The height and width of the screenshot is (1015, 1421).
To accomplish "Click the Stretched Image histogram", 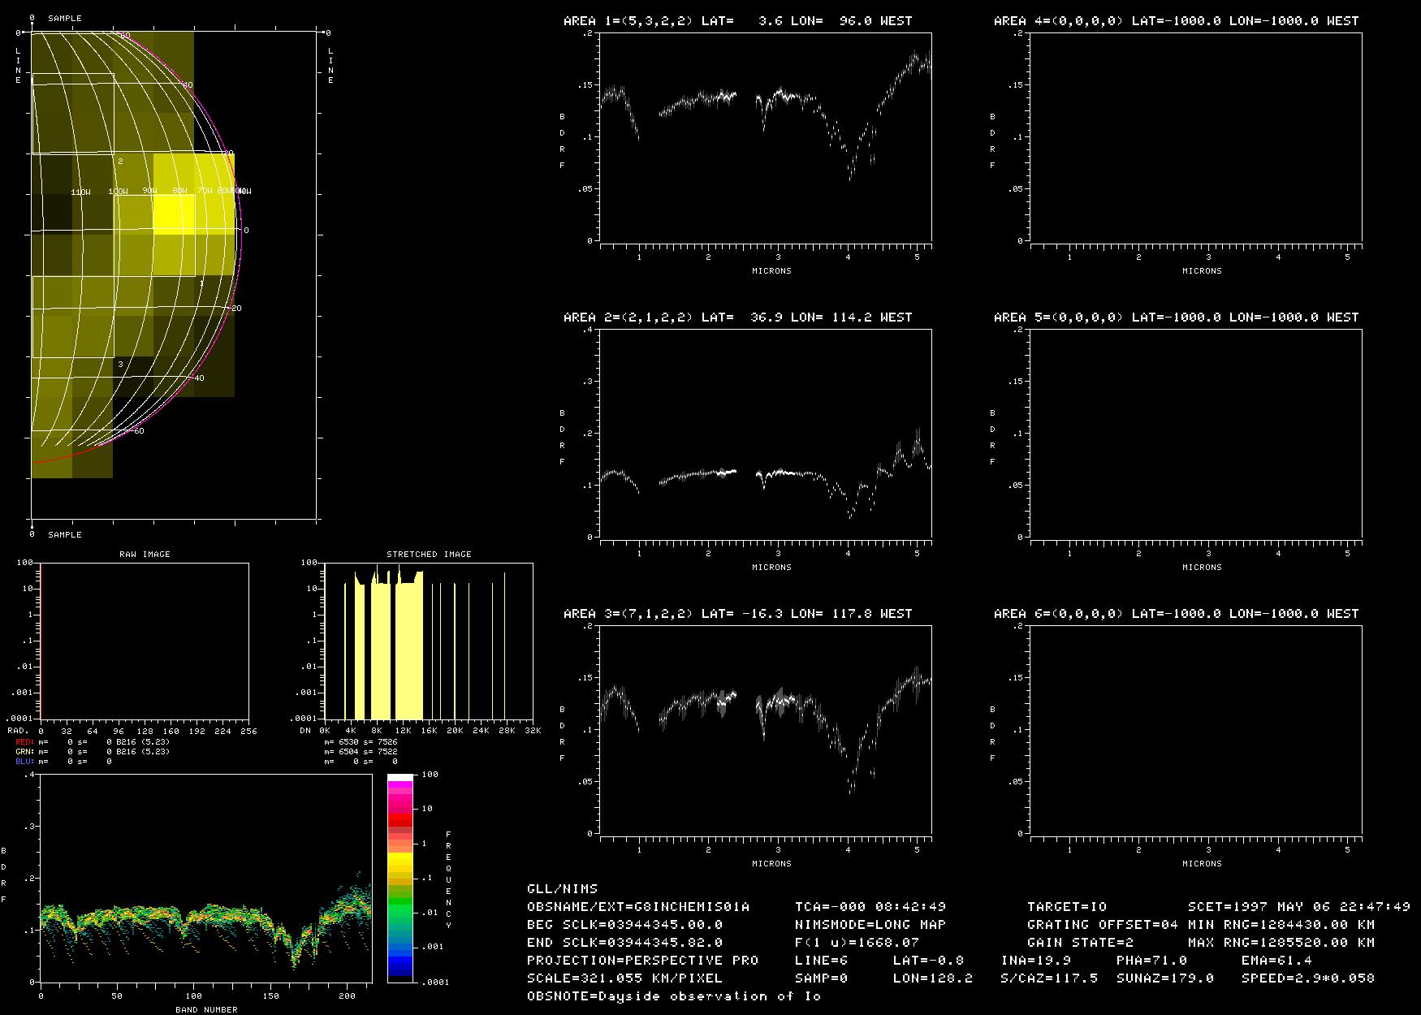I will click(429, 641).
